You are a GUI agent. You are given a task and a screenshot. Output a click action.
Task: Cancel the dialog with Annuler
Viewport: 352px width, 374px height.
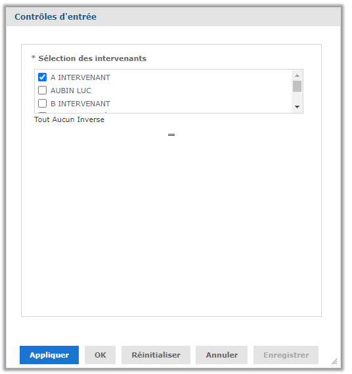[x=221, y=355]
